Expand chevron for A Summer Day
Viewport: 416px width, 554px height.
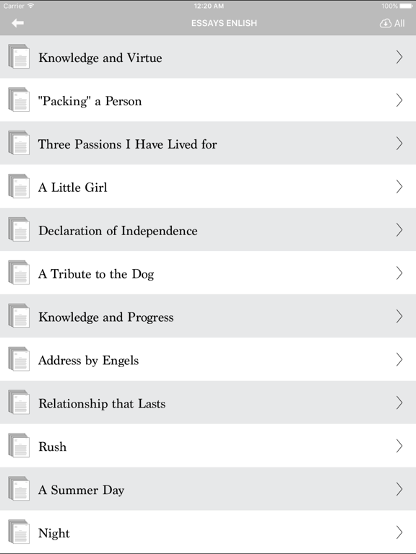pyautogui.click(x=399, y=489)
